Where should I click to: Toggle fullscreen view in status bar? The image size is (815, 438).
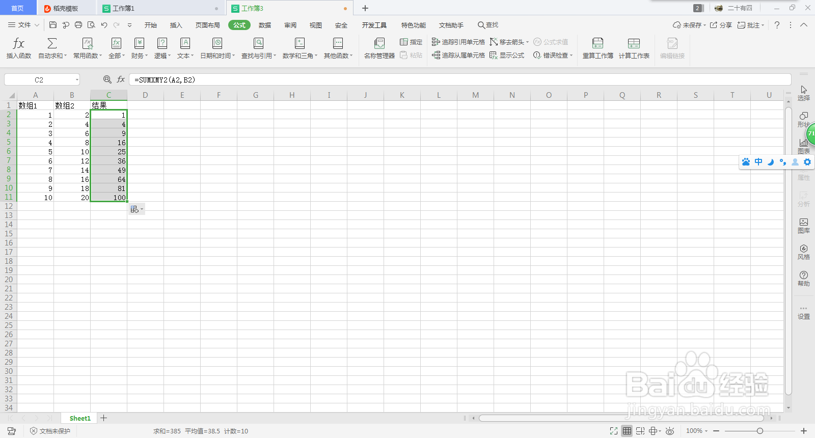pos(614,431)
